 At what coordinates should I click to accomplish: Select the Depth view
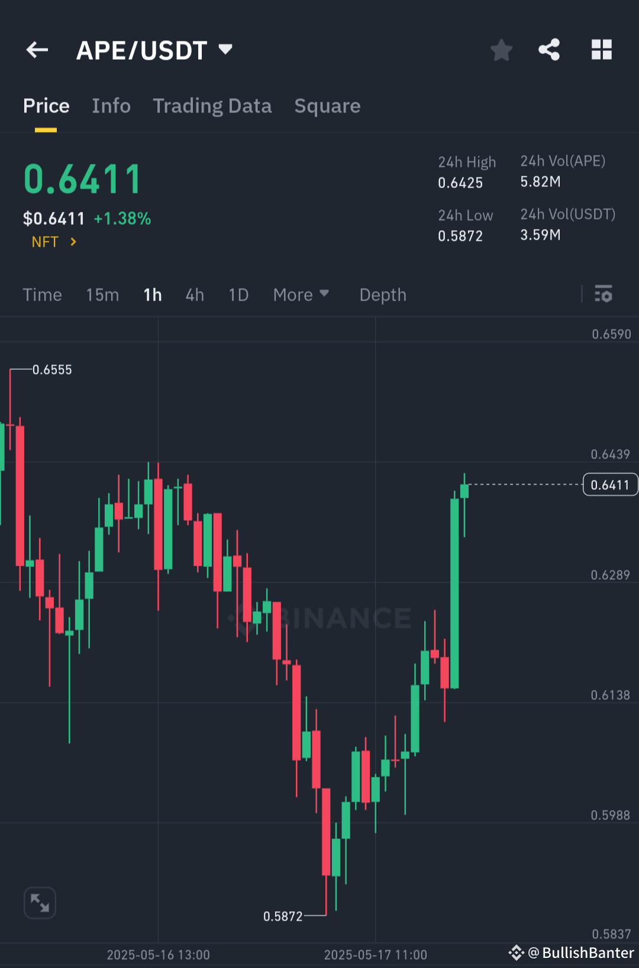coord(382,295)
